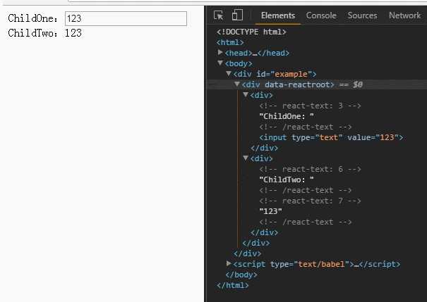Toggle the device toolbar icon

237,15
